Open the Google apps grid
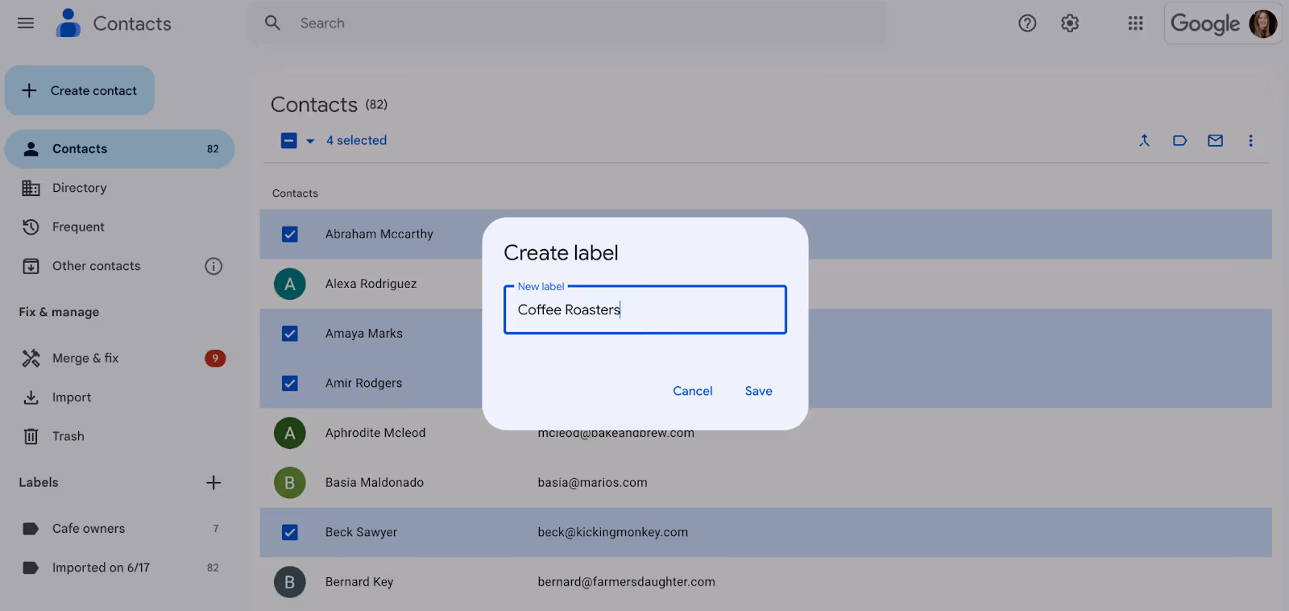Screen dimensions: 1289x611 (x=1136, y=23)
